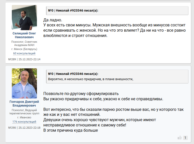The width and height of the screenshot is (194, 144).
Task: Click line 'Девушки очень хорошо чувствуют мужчин'
Action: (x=100, y=120)
